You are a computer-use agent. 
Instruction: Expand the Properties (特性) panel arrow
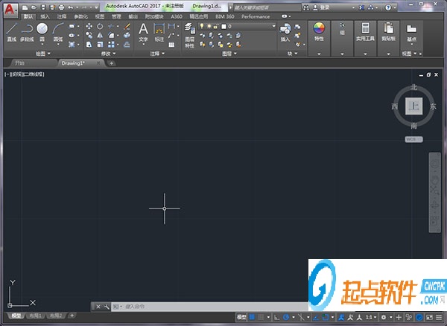319,54
